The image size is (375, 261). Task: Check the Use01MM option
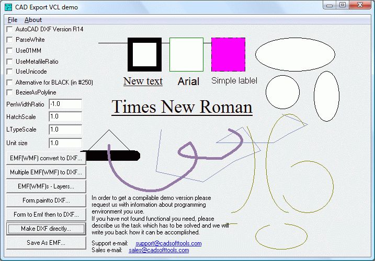point(9,51)
